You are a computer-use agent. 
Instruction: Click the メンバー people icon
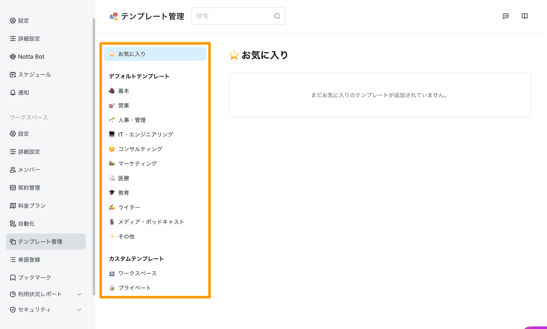click(x=13, y=170)
